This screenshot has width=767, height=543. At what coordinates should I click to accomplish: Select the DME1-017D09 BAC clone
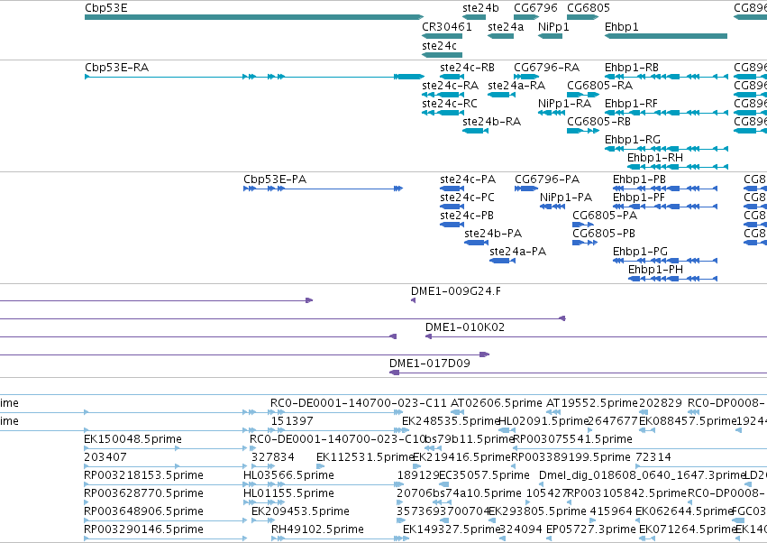(579, 373)
